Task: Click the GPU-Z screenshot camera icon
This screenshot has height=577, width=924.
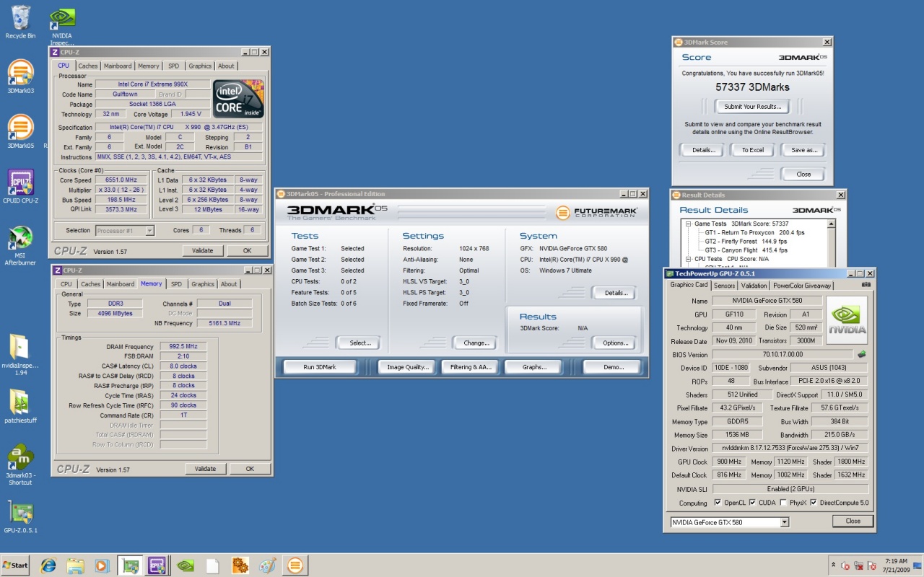Action: tap(866, 285)
